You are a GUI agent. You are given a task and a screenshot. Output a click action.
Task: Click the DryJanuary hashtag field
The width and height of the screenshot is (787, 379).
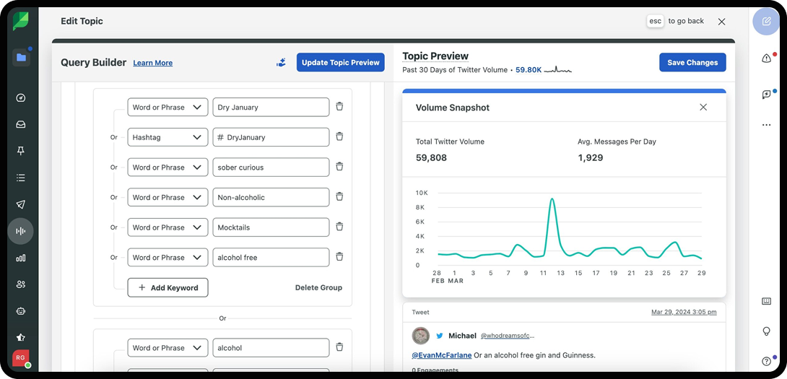(x=271, y=137)
